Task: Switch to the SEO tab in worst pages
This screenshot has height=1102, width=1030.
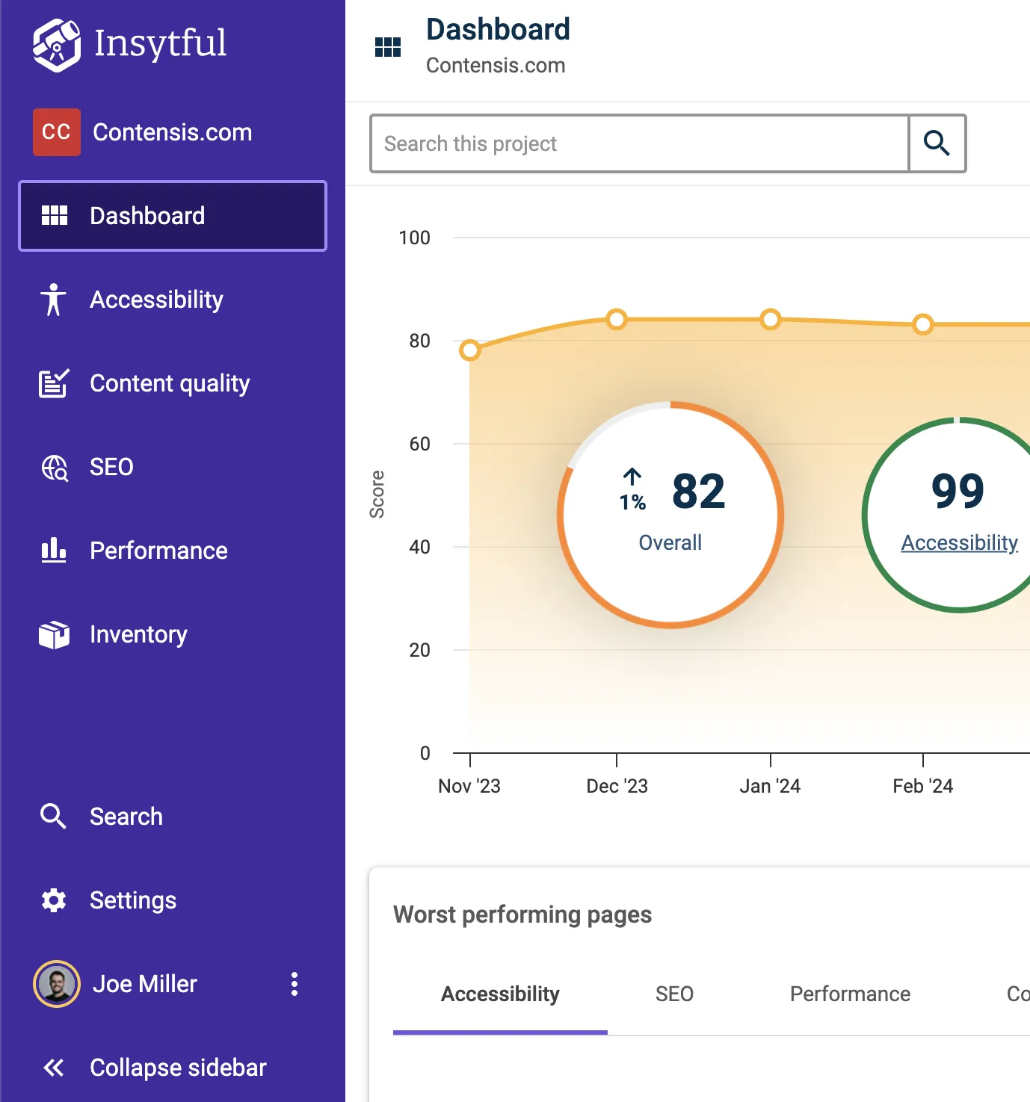Action: click(x=674, y=994)
